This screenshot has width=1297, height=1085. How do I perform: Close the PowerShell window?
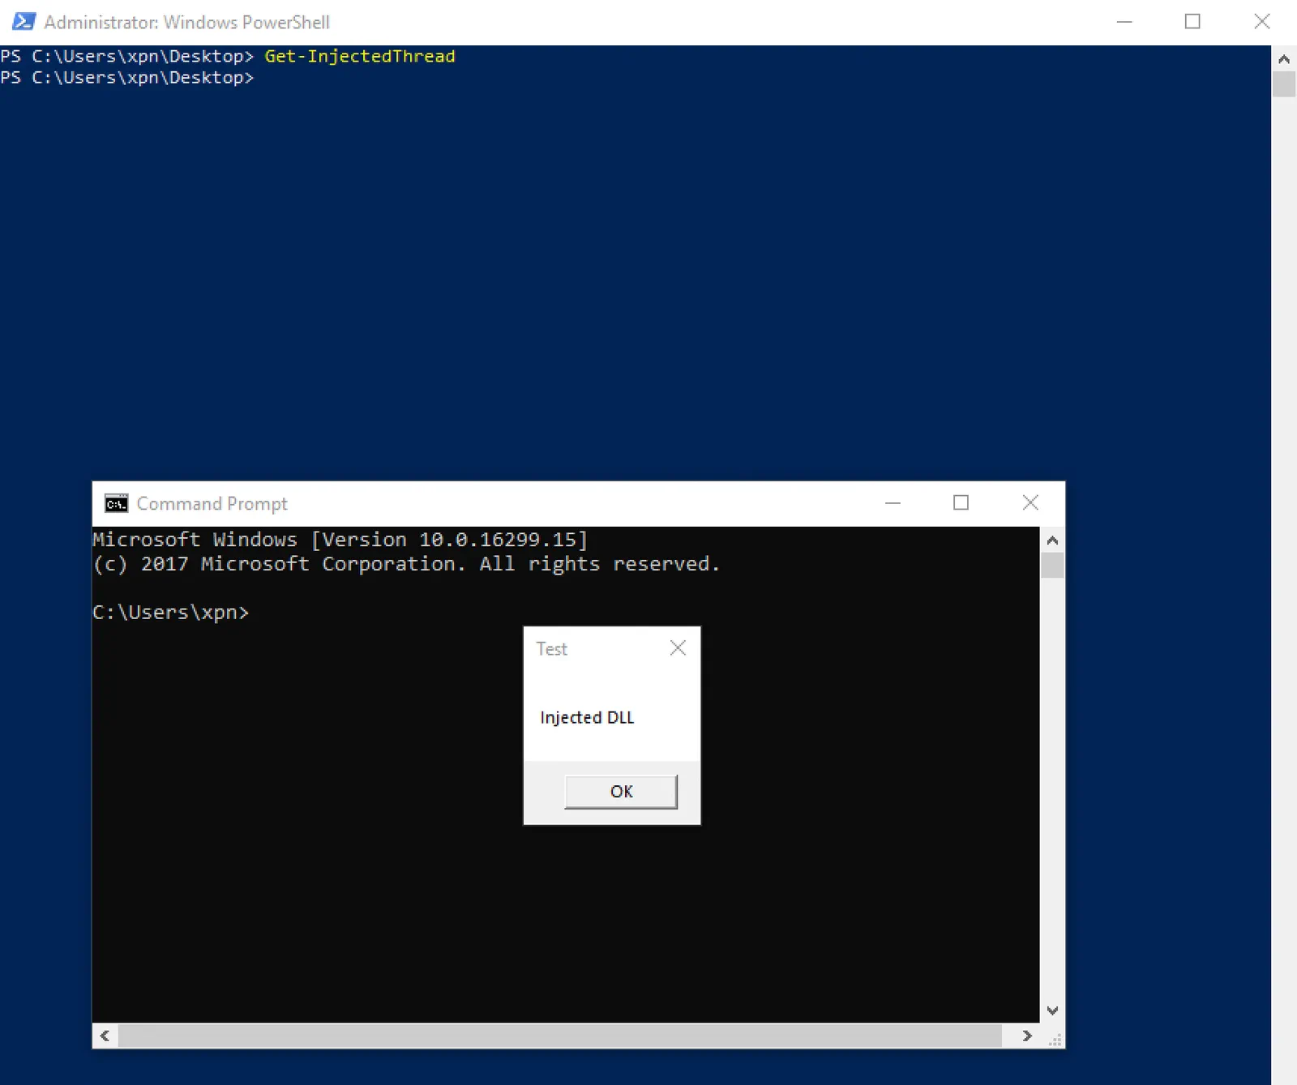(1262, 22)
